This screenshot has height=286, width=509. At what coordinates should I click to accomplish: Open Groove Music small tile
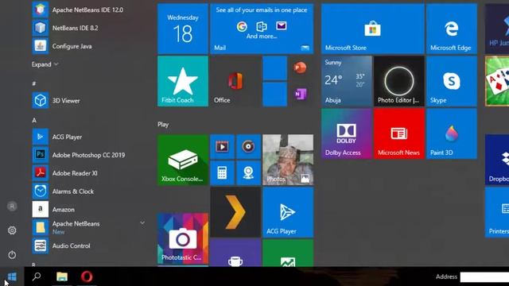pos(248,147)
